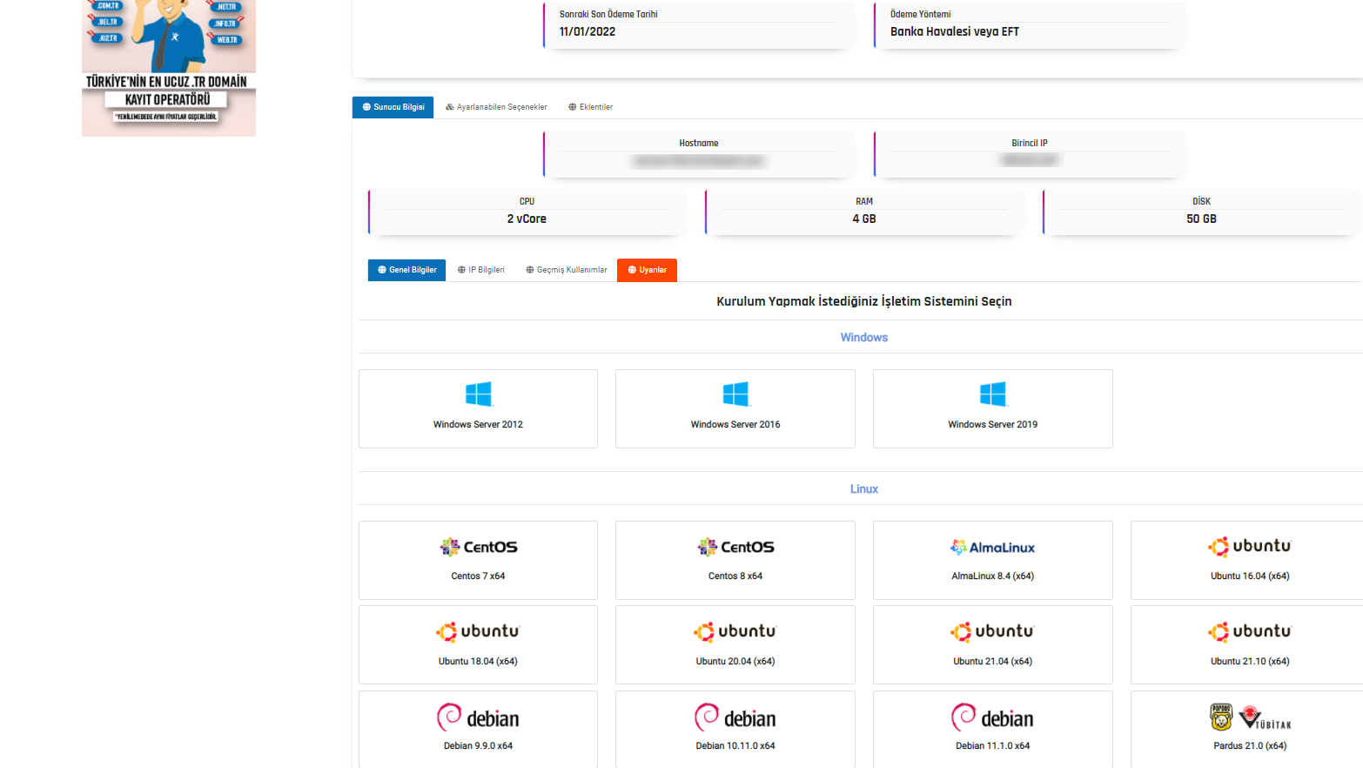Click the .TR domain advertisement banner
Screen dimensions: 1363x768
point(169,68)
